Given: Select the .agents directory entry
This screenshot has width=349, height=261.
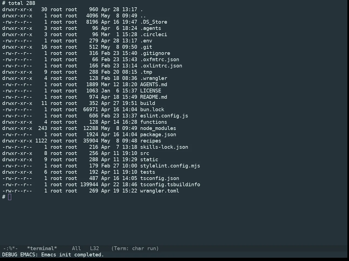Looking at the screenshot, I should pos(151,28).
